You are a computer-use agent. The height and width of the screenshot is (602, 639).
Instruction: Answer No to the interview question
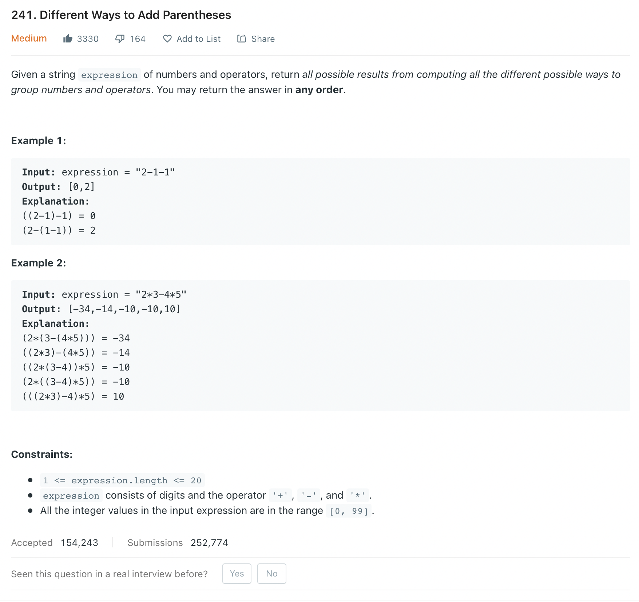[271, 573]
